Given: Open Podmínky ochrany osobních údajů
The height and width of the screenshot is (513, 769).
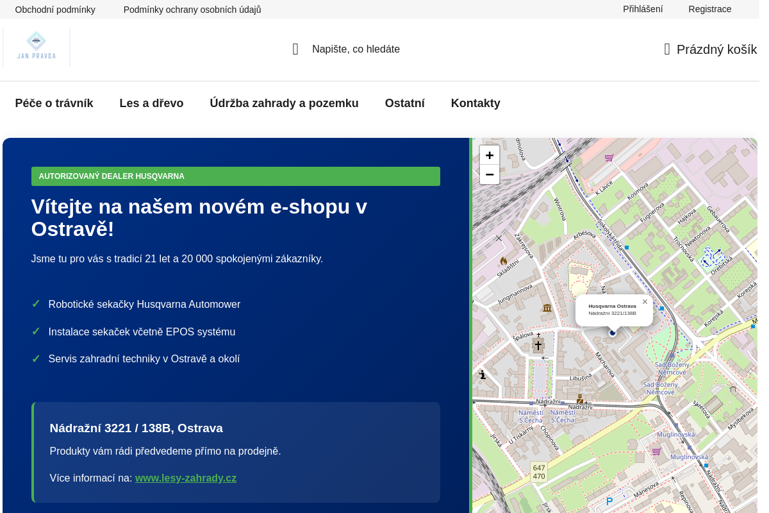Looking at the screenshot, I should click(x=192, y=10).
